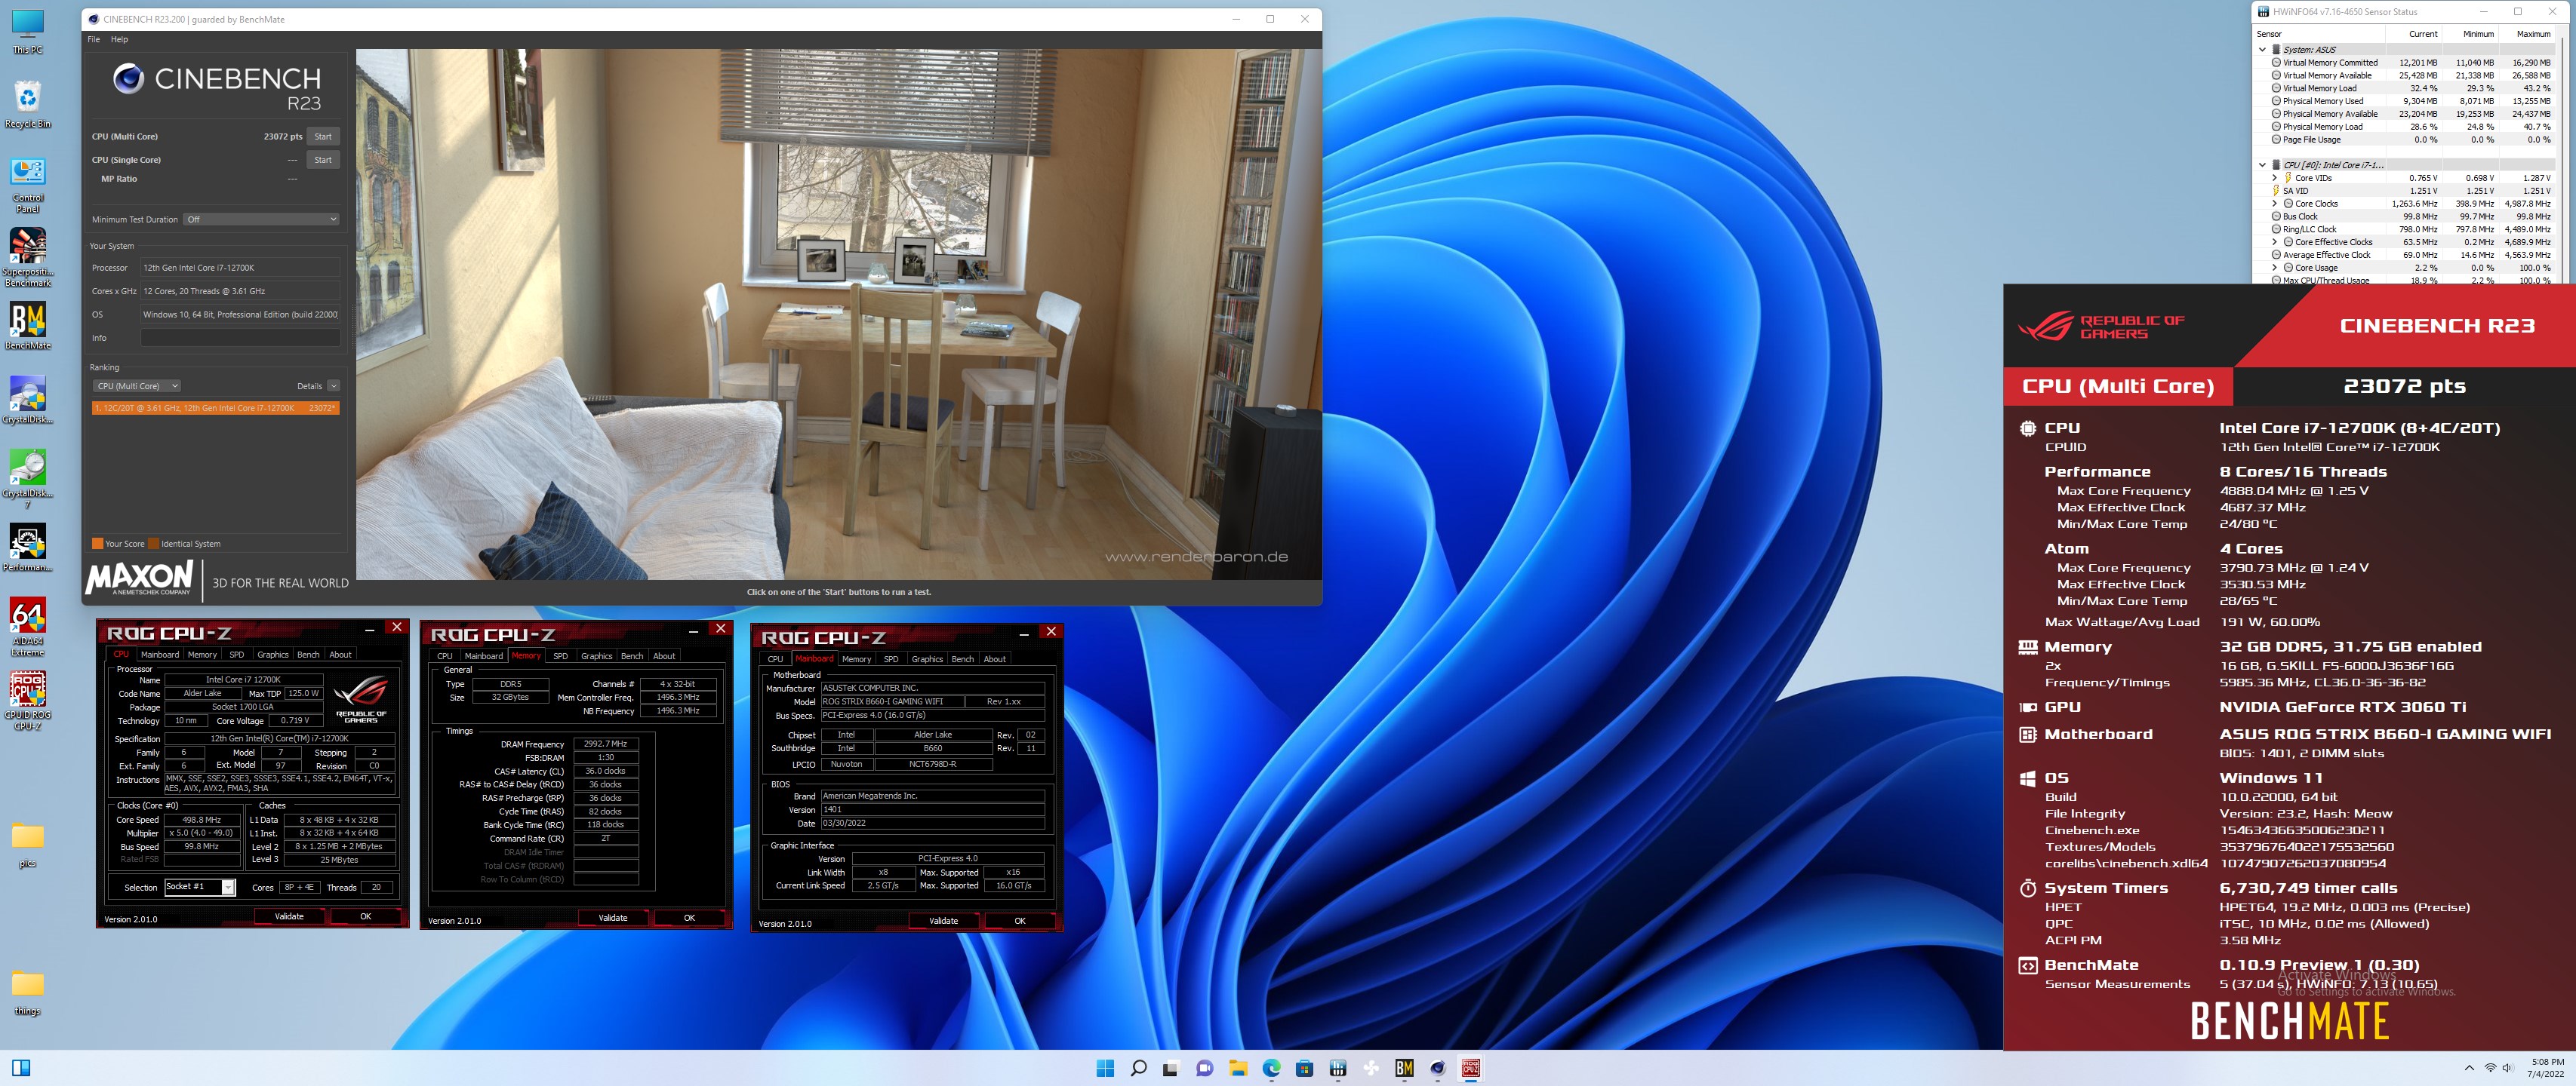The image size is (2576, 1086).
Task: Open Teams Chat from the taskbar
Action: [x=1205, y=1068]
